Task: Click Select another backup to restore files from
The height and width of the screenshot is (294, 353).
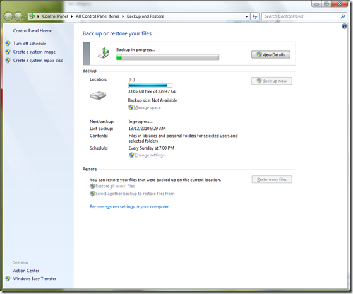Action: [x=135, y=194]
